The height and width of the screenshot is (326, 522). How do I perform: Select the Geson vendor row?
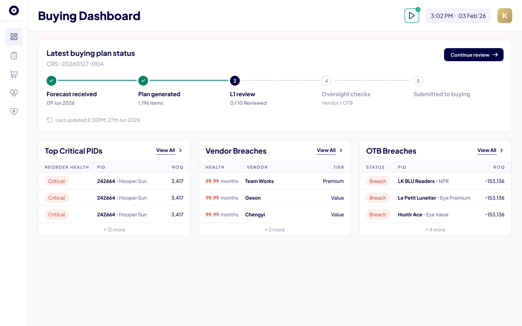coord(275,198)
